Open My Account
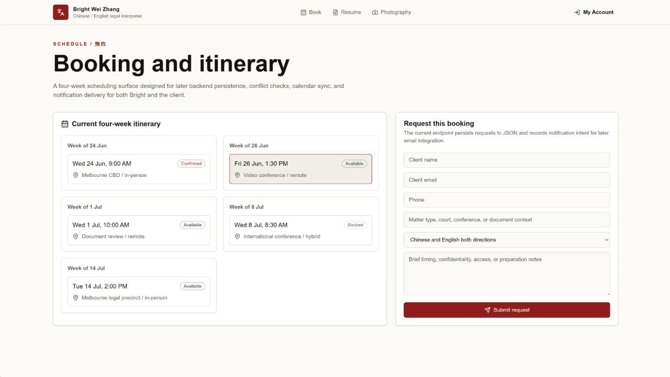This screenshot has width=670, height=377. click(x=594, y=12)
